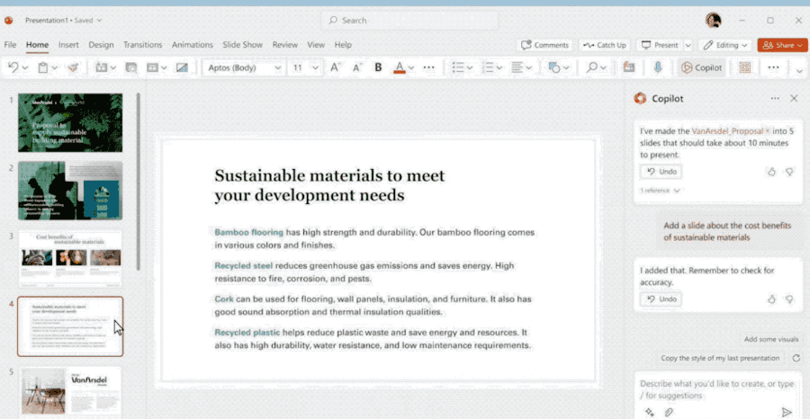
Task: Expand the 1 reference disclosure
Action: pyautogui.click(x=661, y=191)
